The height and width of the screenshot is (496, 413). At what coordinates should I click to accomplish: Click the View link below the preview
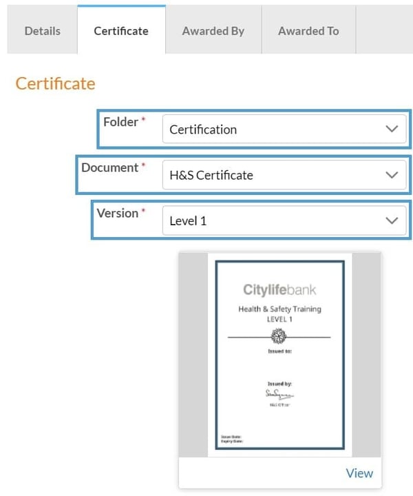359,473
